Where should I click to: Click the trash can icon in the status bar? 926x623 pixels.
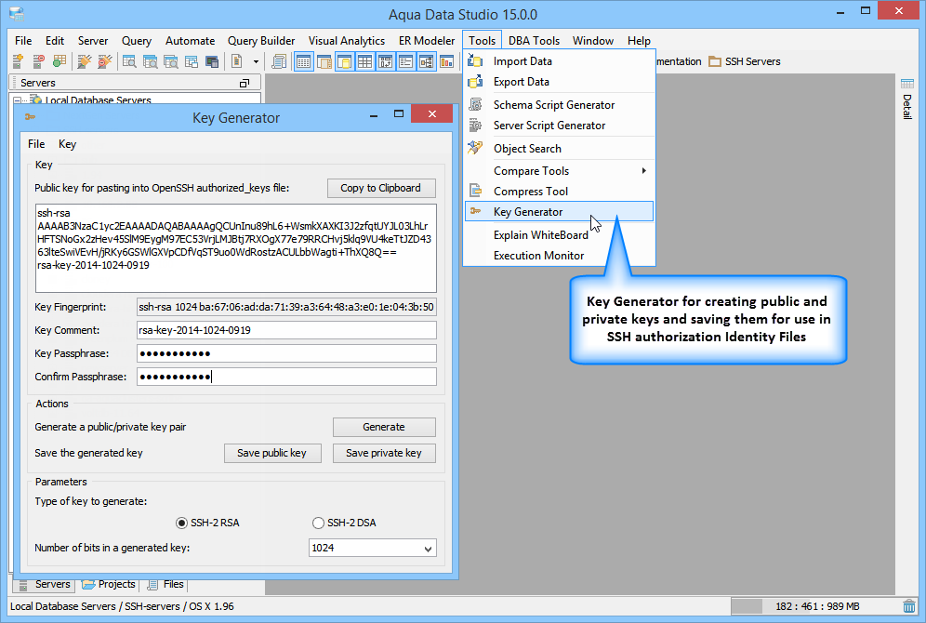pyautogui.click(x=909, y=606)
